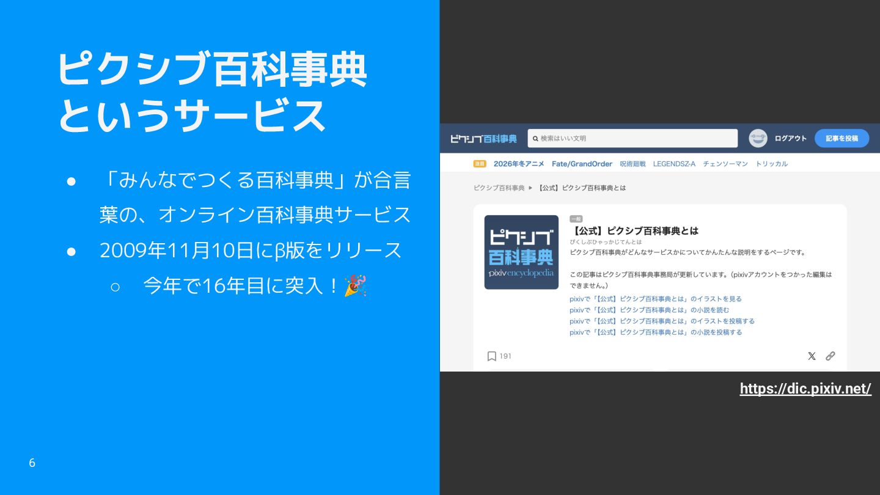Open the Fate/GrandOrder trending tag

tap(582, 164)
